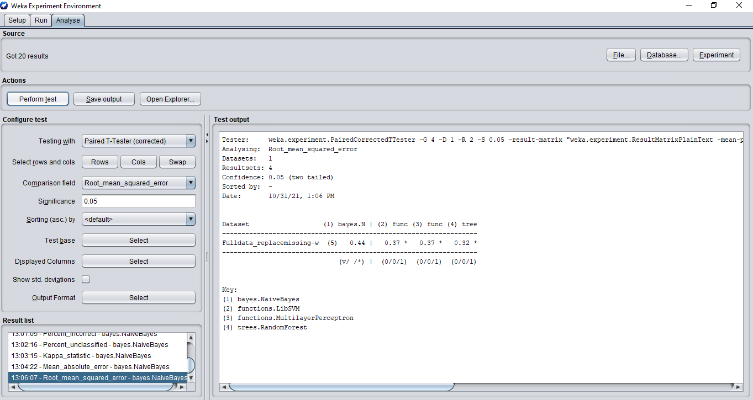Click Perform test button
The image size is (753, 400).
(38, 99)
